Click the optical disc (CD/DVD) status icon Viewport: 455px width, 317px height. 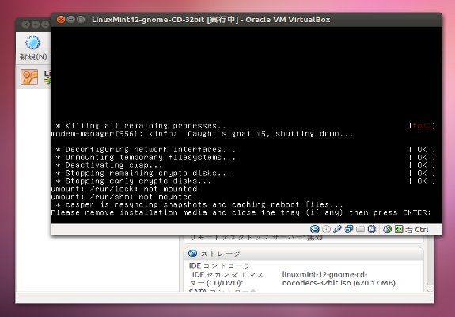click(326, 229)
